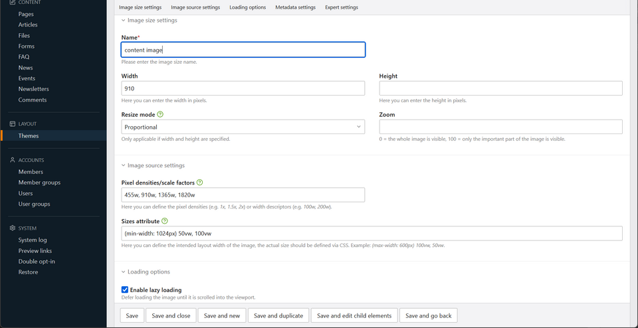Click the Accounts section icon in sidebar

click(x=13, y=161)
